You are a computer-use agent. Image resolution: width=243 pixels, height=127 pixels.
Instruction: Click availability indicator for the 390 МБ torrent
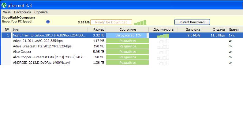[163, 57]
